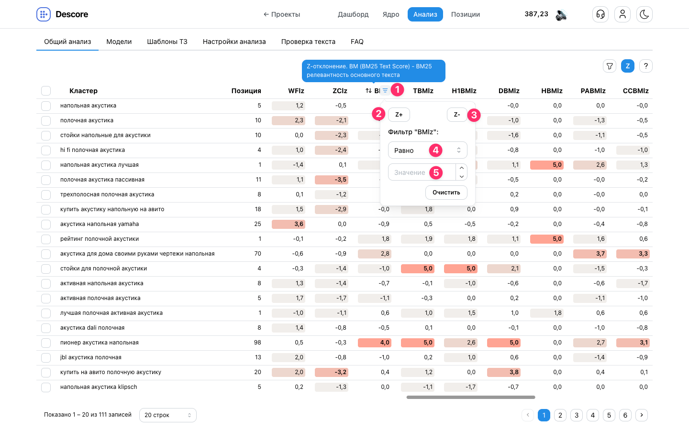The image size is (689, 430).
Task: Check the select-all header checkbox
Action: [x=46, y=91]
